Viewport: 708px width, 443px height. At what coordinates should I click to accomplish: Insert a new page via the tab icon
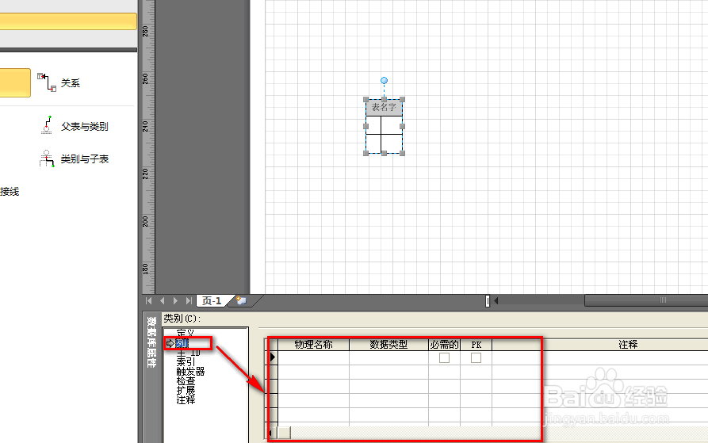(242, 300)
